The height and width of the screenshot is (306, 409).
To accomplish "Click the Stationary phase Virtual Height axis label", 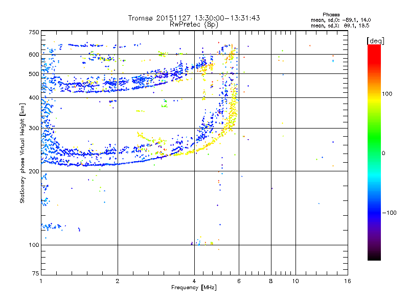I will click(x=23, y=153).
